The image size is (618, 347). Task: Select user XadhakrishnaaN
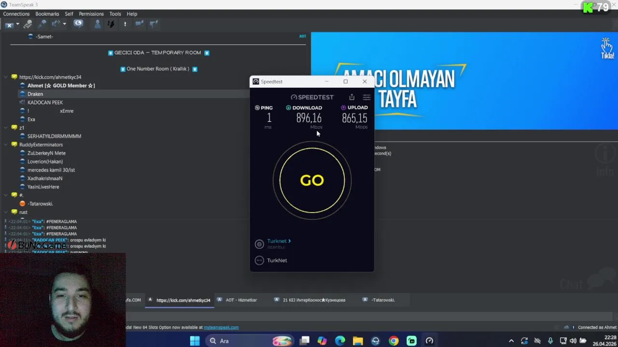pyautogui.click(x=44, y=178)
